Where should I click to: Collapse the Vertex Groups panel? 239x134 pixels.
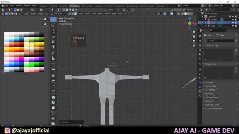click(212, 45)
